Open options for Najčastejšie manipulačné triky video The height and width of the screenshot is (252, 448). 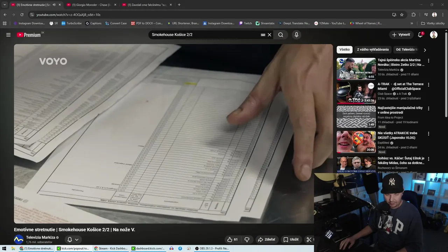pos(428,109)
